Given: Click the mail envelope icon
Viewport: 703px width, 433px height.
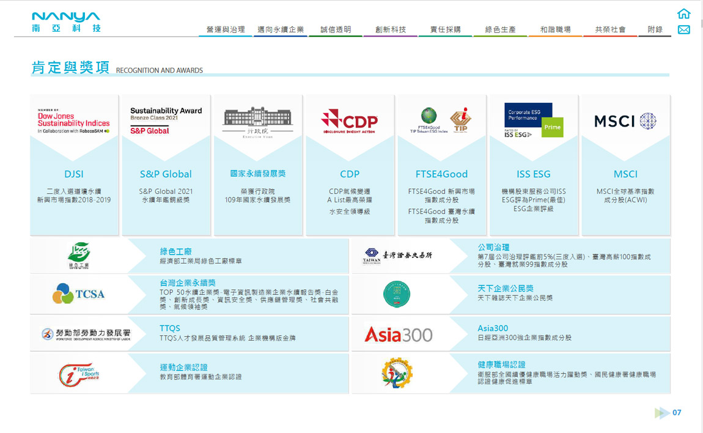Looking at the screenshot, I should click(x=684, y=30).
